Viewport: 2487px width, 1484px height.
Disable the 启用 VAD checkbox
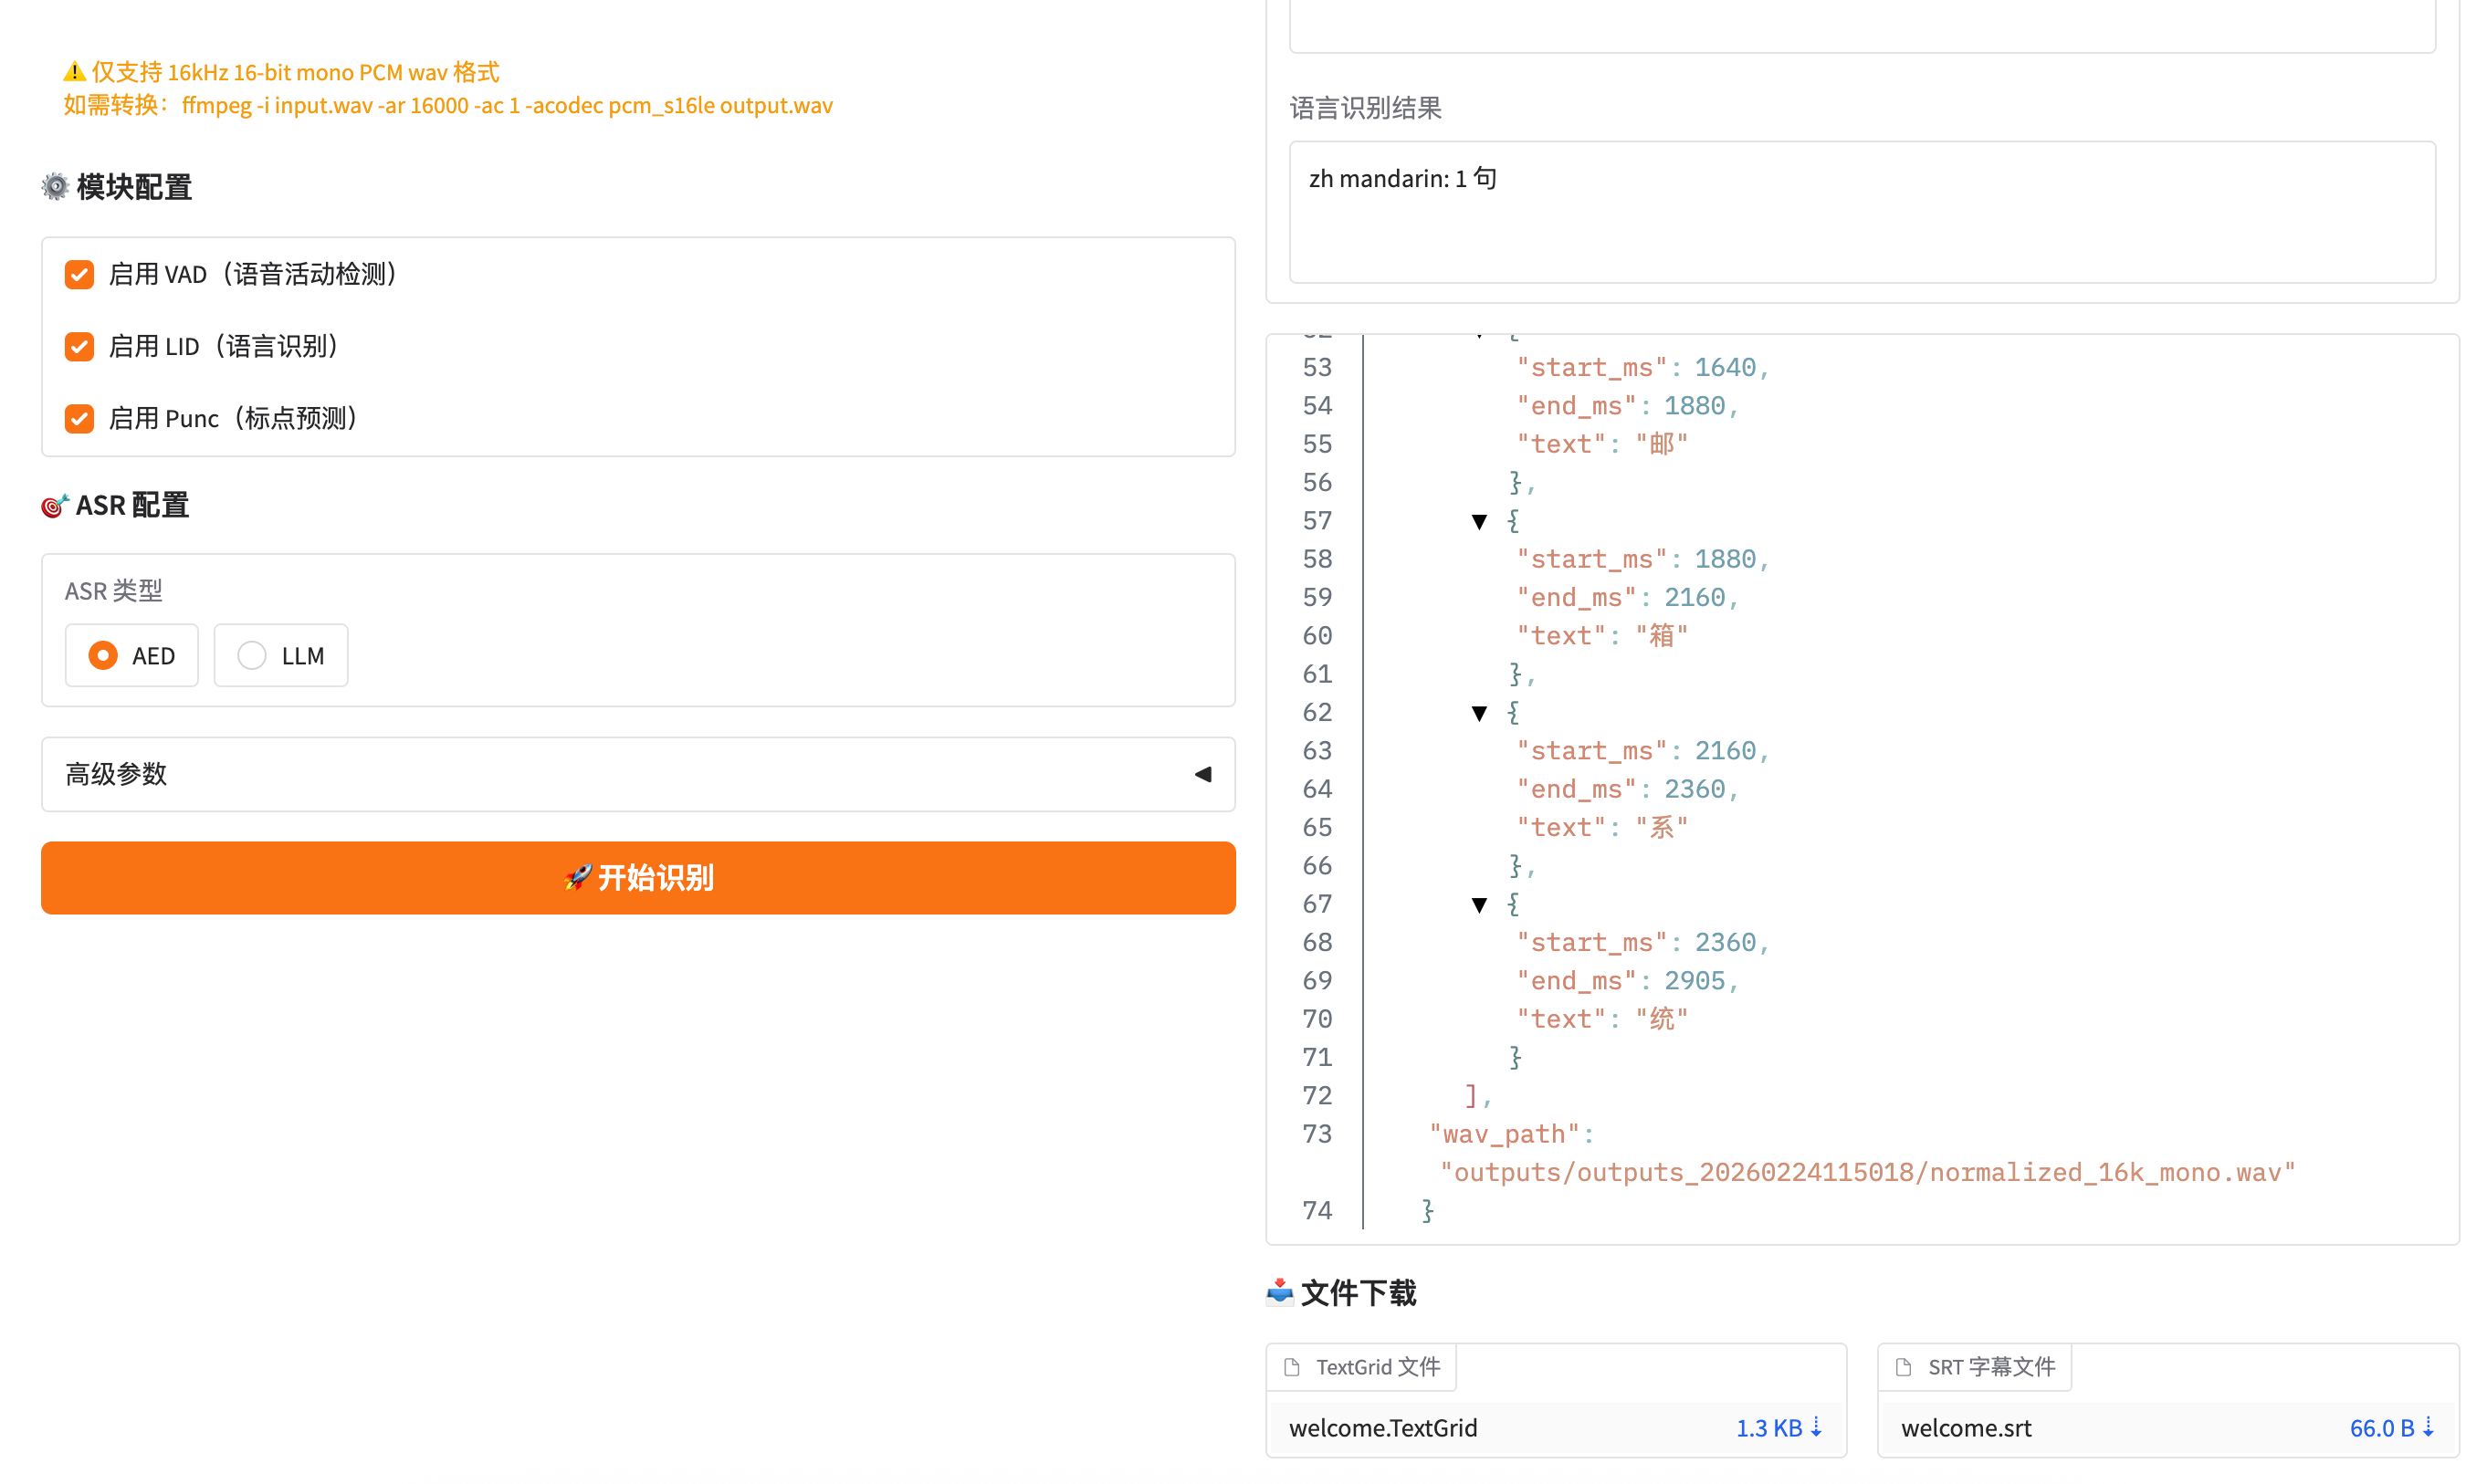79,274
